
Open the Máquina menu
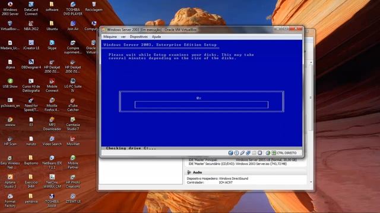[110, 37]
